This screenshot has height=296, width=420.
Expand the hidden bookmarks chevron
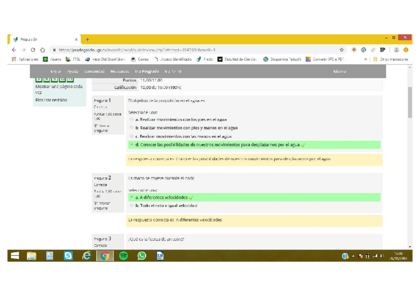tap(366, 59)
